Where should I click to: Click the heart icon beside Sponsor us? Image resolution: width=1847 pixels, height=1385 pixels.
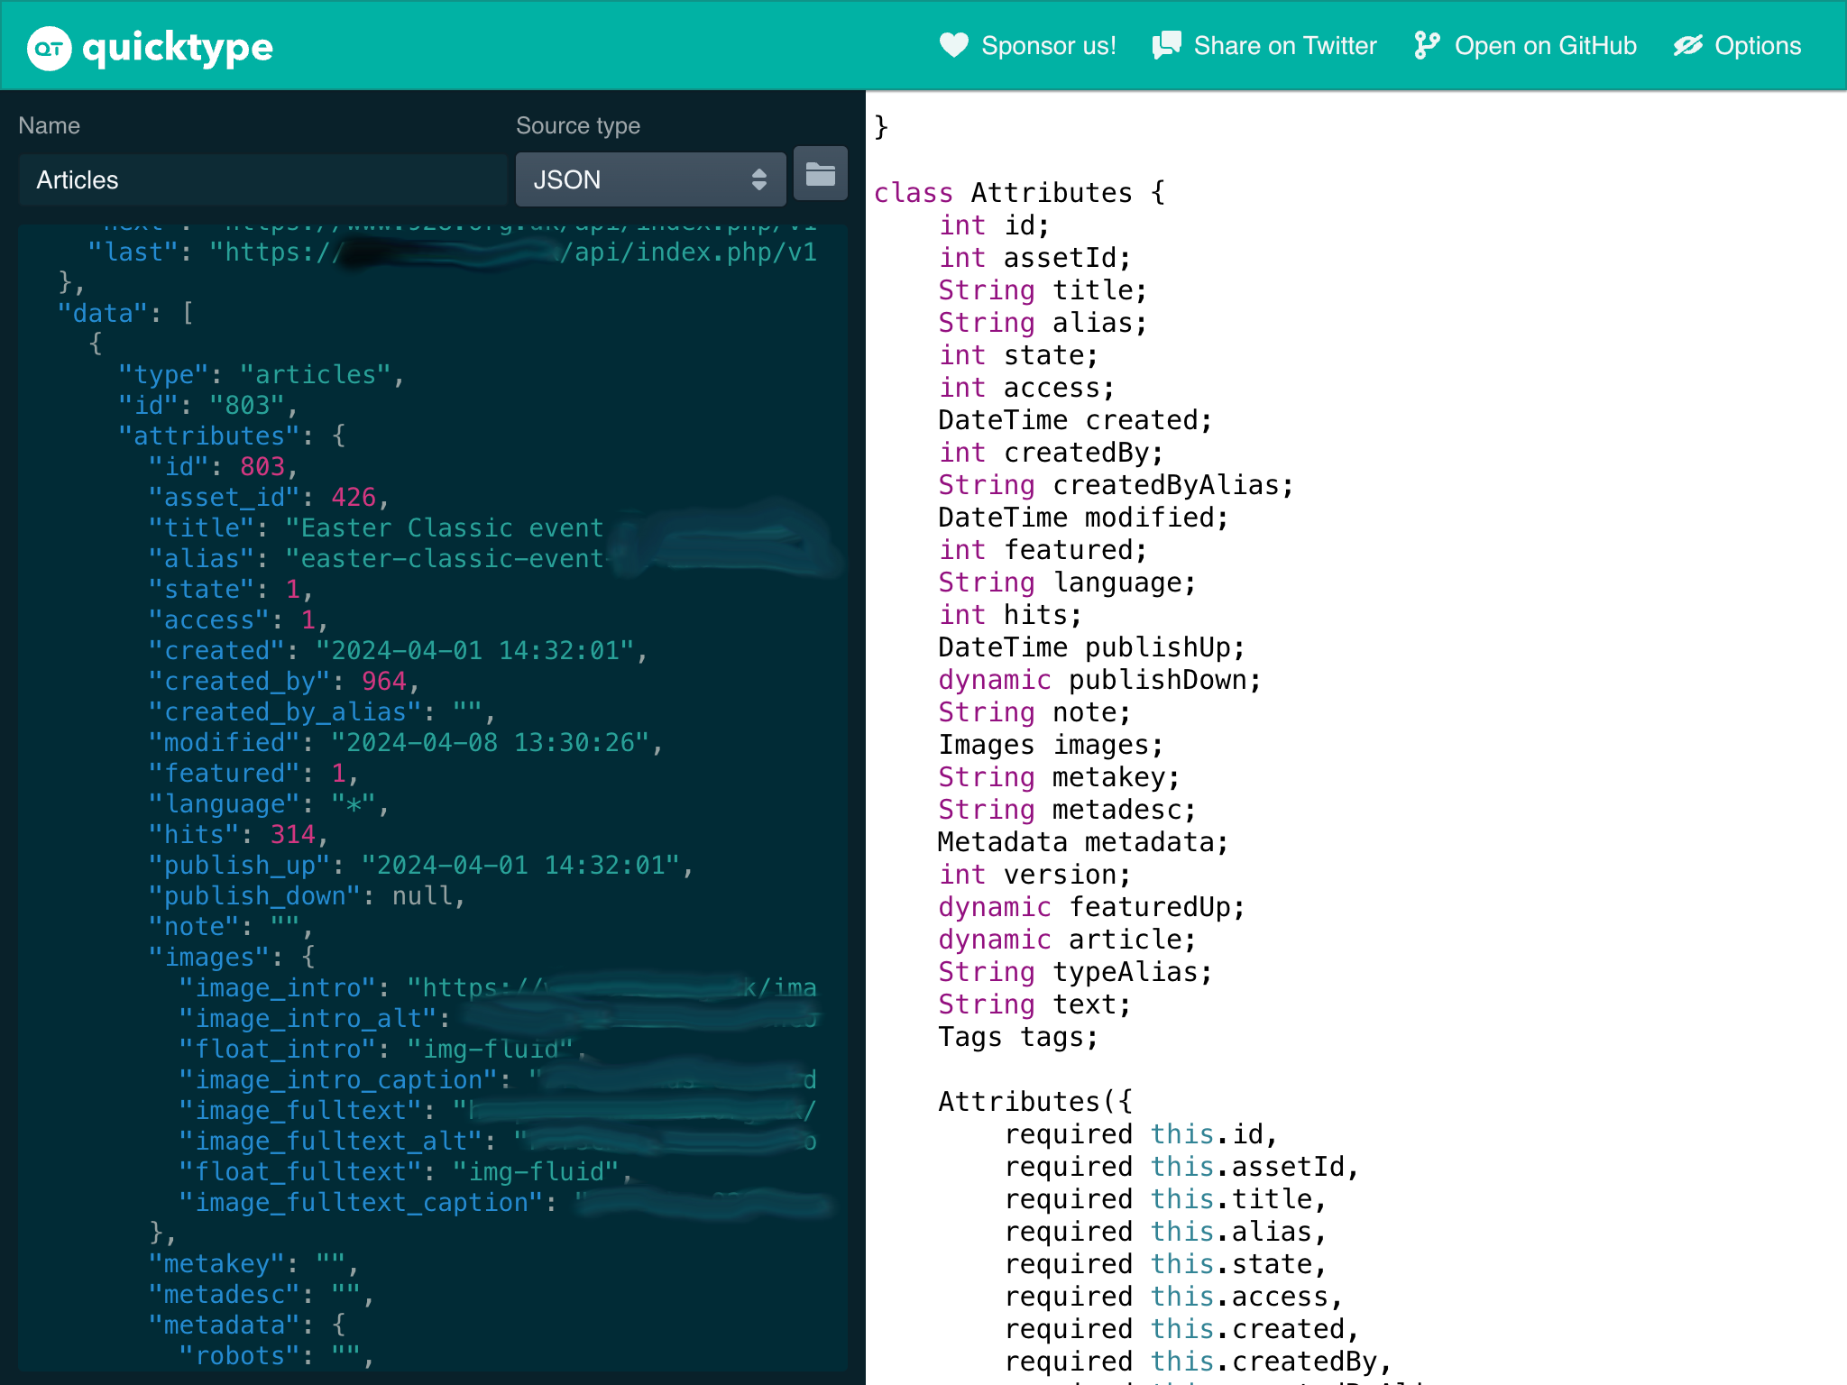(x=953, y=45)
